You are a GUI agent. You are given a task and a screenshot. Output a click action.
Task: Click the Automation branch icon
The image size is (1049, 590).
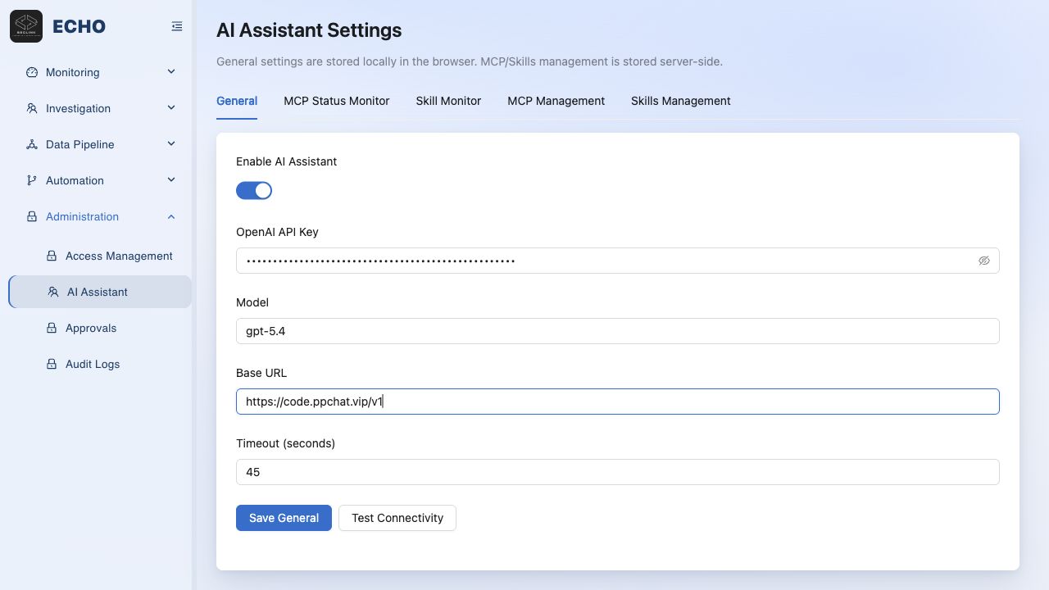[32, 180]
